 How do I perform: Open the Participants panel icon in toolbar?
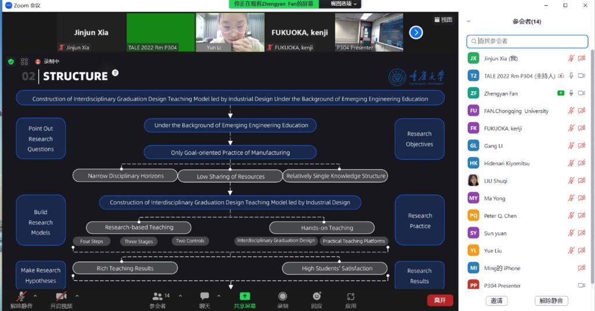tap(157, 296)
